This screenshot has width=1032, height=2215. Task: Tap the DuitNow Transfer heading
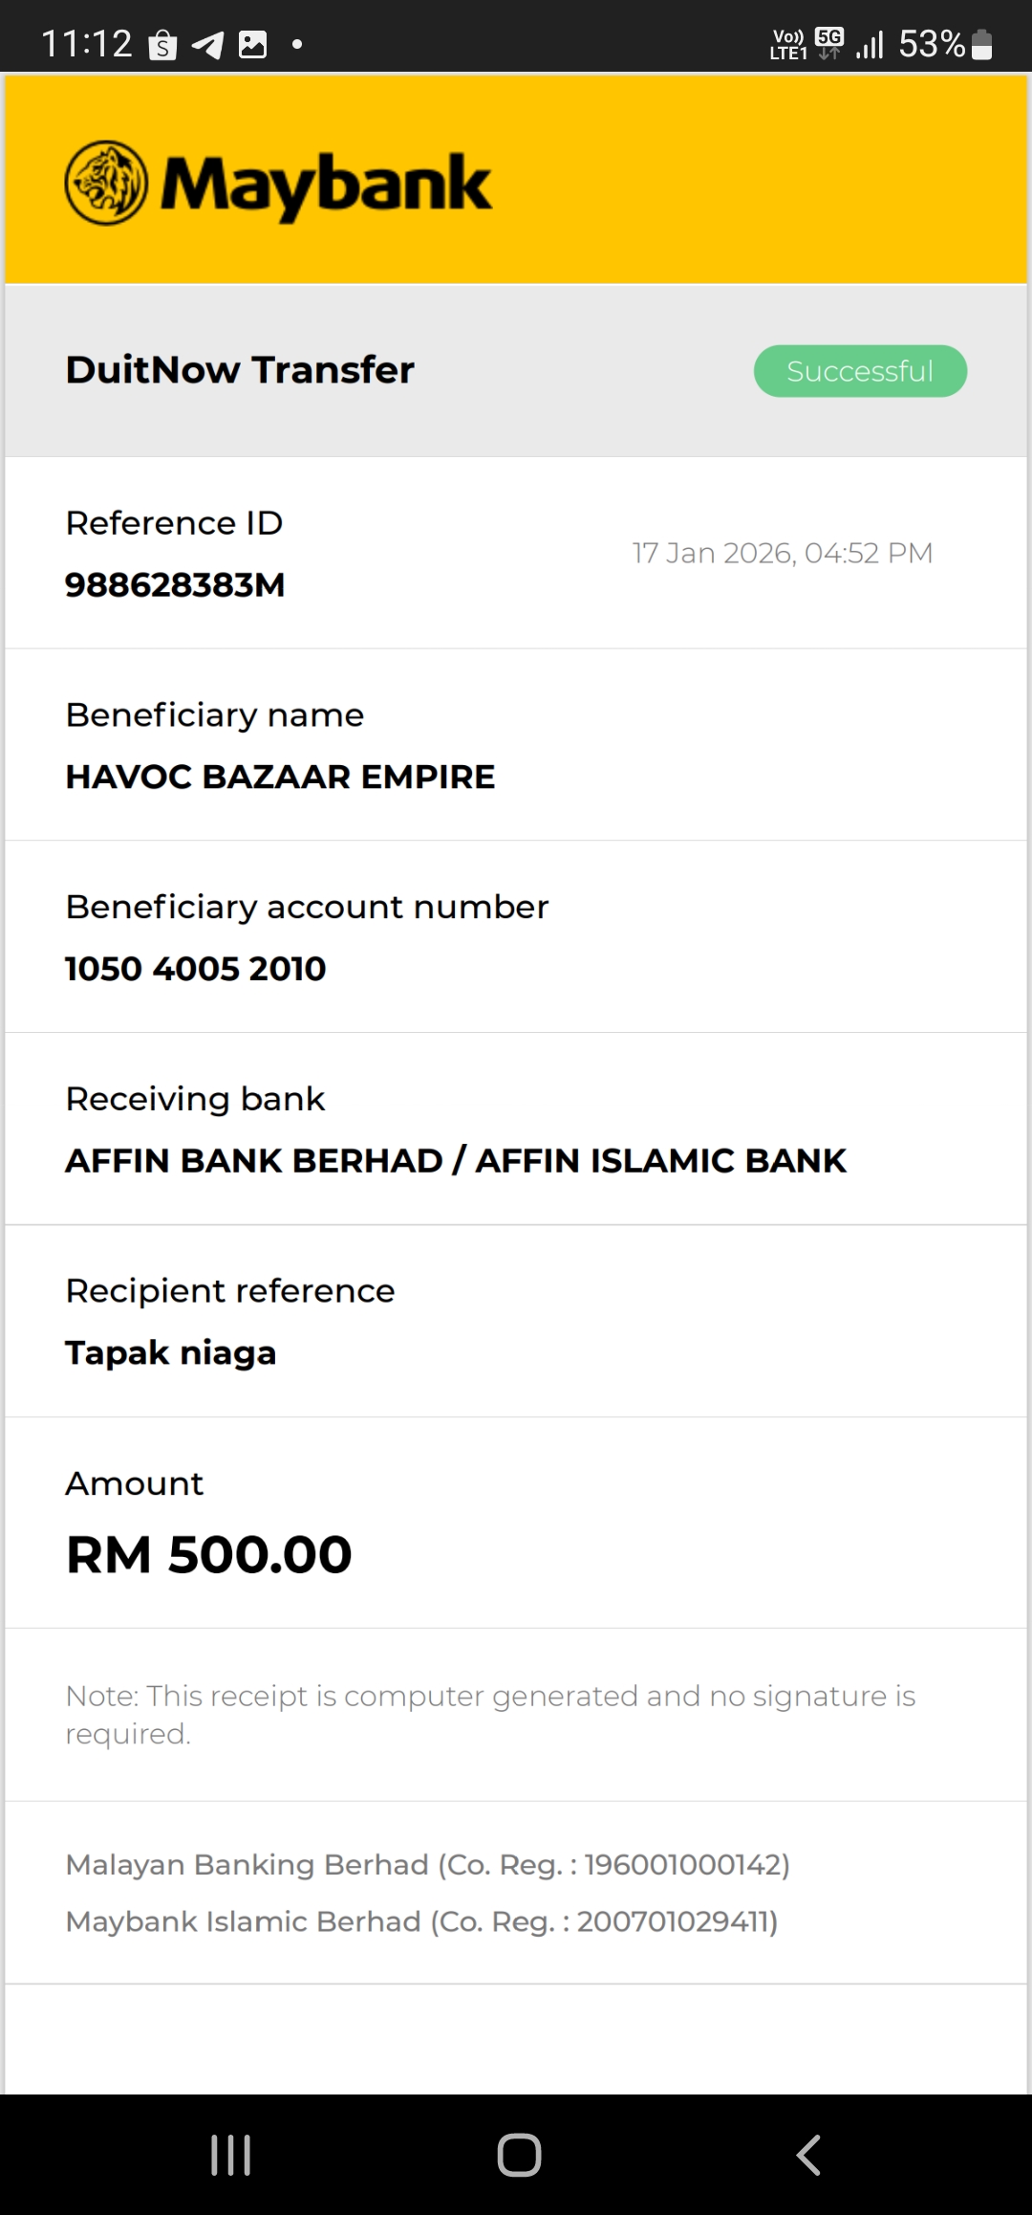240,370
